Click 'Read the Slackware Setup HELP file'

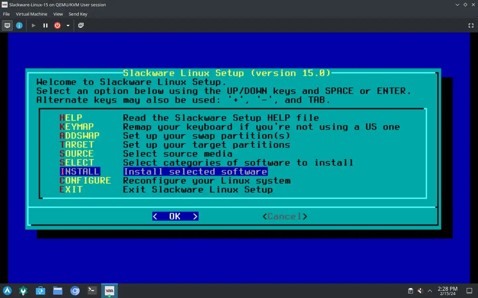tap(221, 118)
